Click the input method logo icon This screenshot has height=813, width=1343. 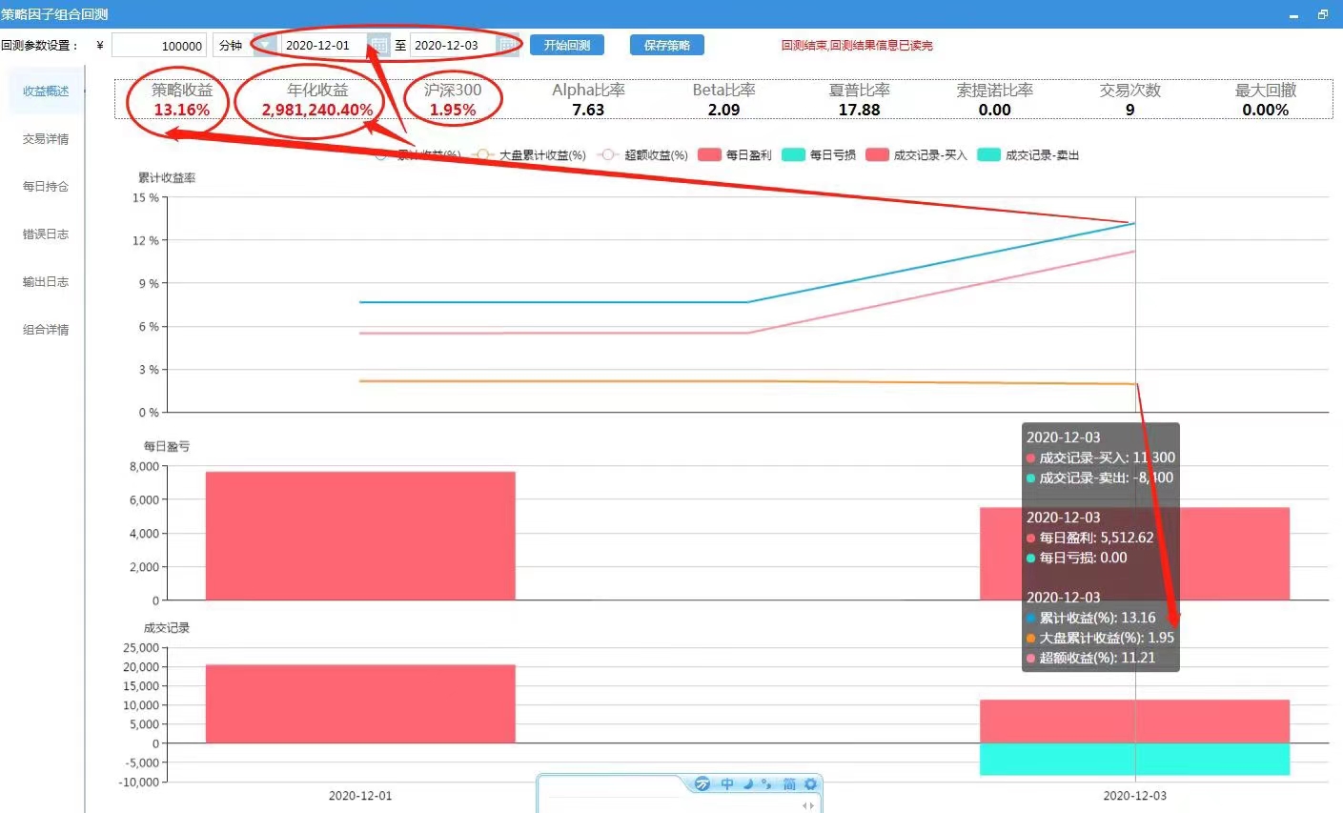(x=702, y=783)
